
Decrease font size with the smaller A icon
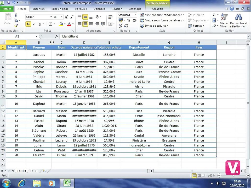72,17
